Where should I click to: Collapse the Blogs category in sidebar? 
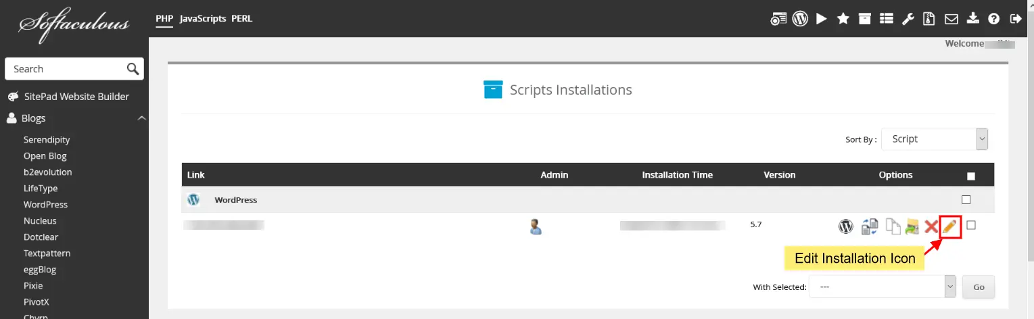(141, 118)
